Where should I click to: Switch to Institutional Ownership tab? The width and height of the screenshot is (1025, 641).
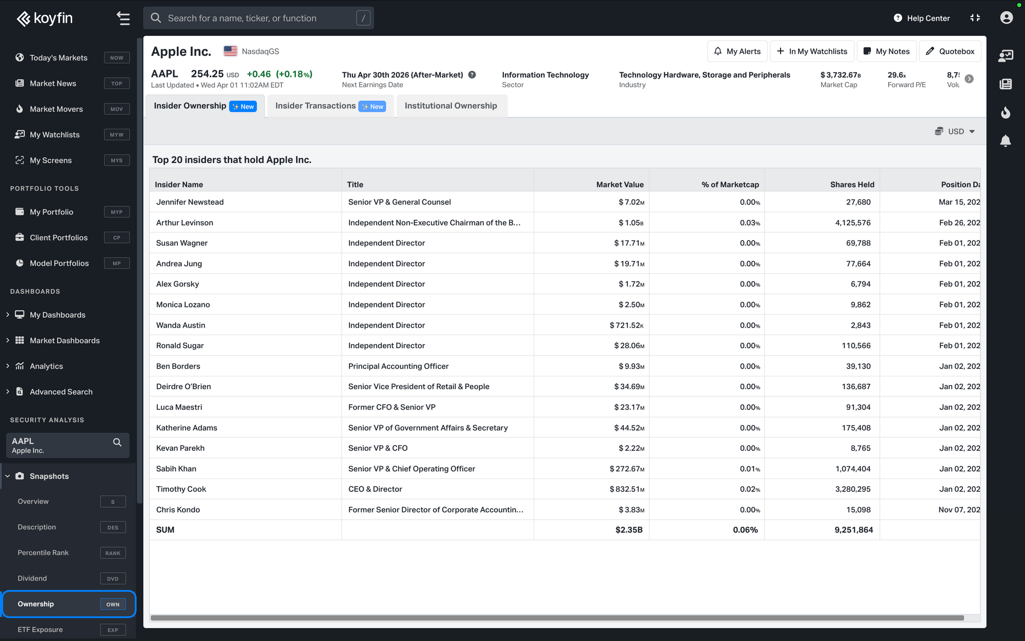click(x=450, y=106)
